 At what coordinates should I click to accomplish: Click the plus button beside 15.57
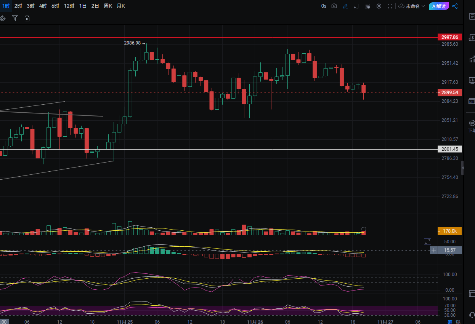[x=433, y=250]
